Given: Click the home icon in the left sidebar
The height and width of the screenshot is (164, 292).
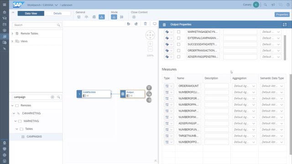Looking at the screenshot, I should point(5,12).
